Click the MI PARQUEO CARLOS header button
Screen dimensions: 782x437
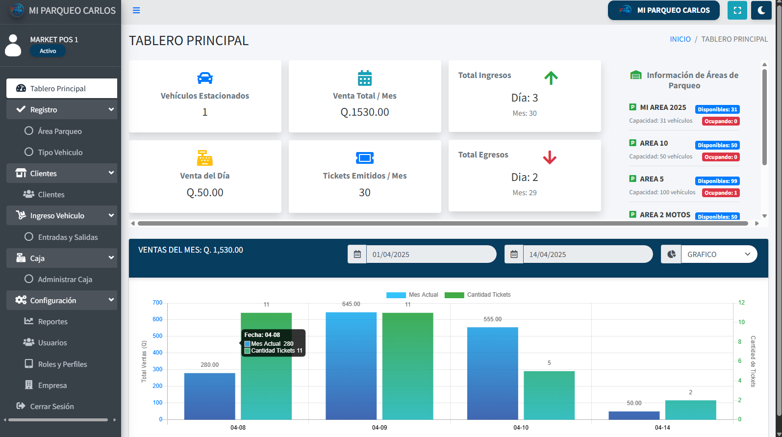tap(663, 10)
